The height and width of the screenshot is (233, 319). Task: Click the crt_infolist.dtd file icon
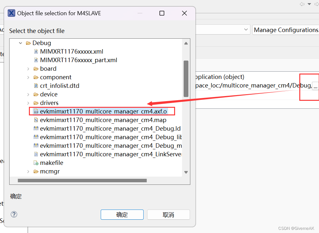[36, 86]
